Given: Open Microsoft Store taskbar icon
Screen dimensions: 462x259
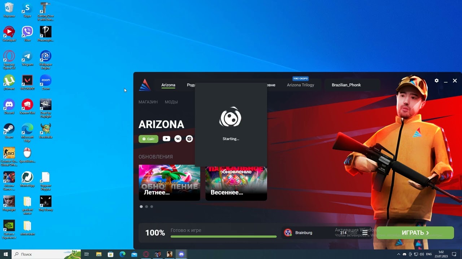Looking at the screenshot, I should [x=110, y=254].
